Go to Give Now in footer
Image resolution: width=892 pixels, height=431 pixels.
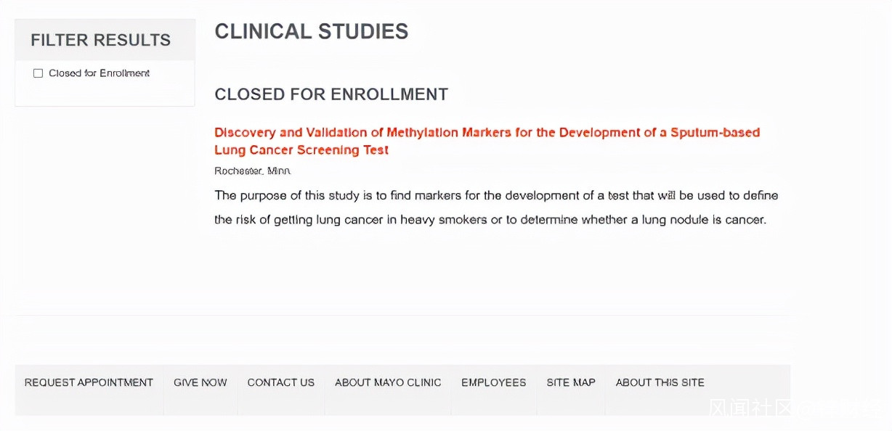coord(200,382)
